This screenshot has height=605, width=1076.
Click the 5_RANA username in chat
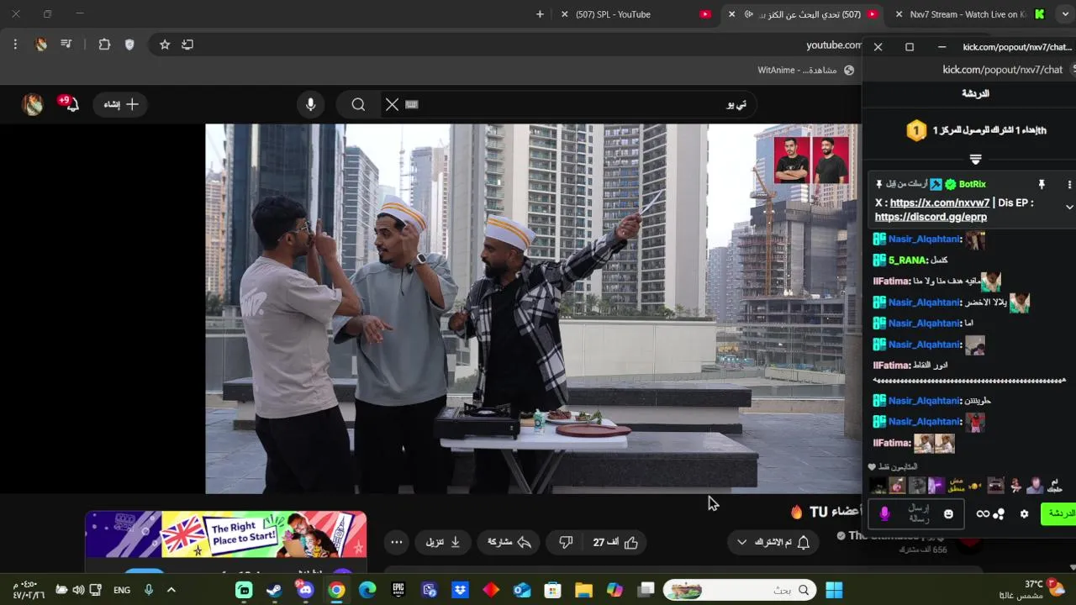[x=907, y=260]
